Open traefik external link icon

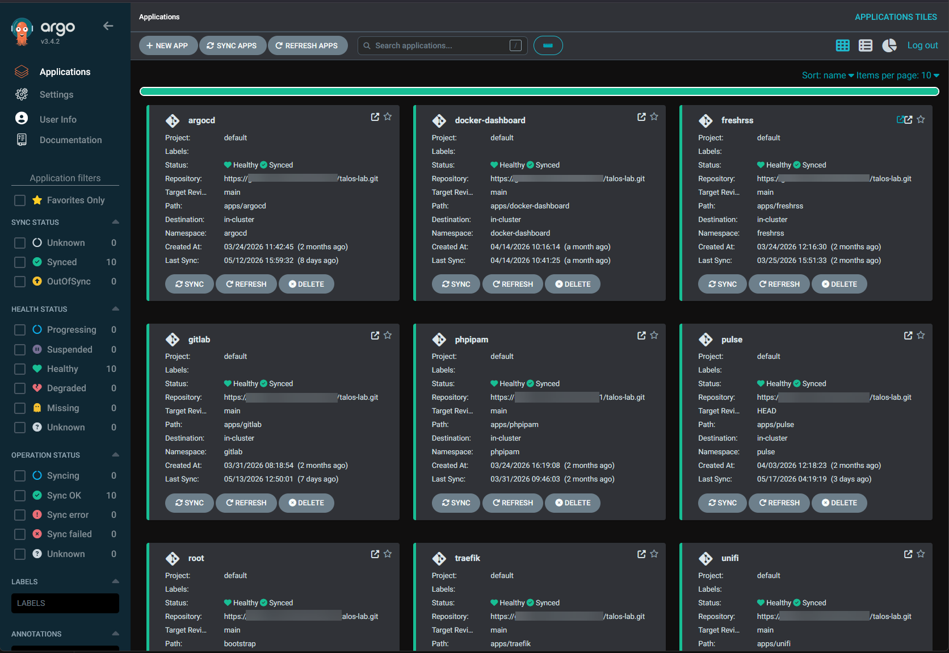click(641, 554)
